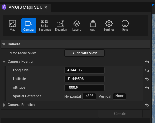155x123 pixels.
Task: Click the ArcGIS Maps SDK logo icon
Action: point(4,7)
